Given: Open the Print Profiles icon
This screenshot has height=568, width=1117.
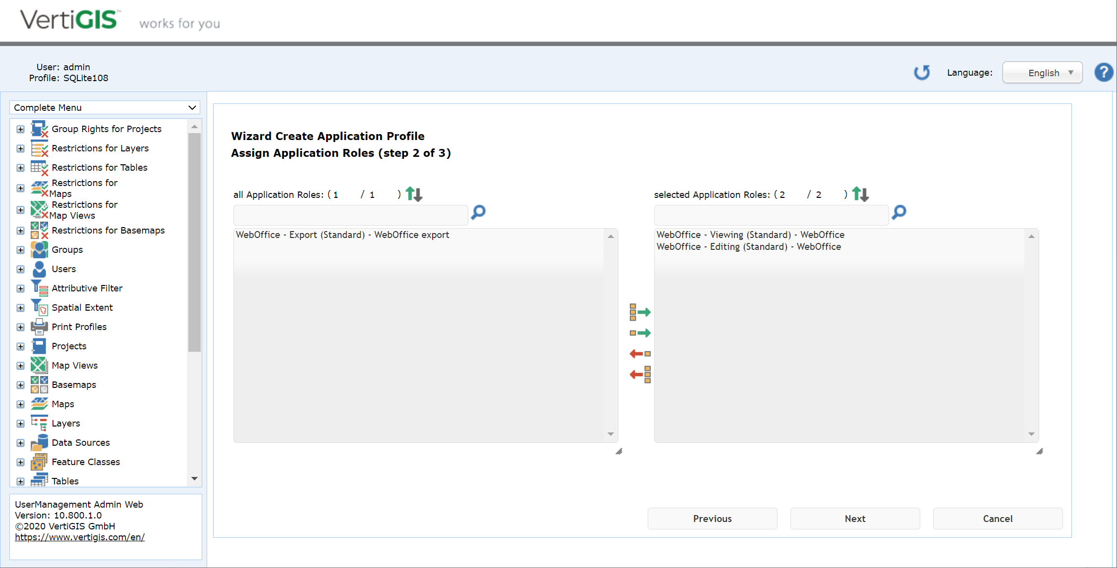Looking at the screenshot, I should coord(39,327).
